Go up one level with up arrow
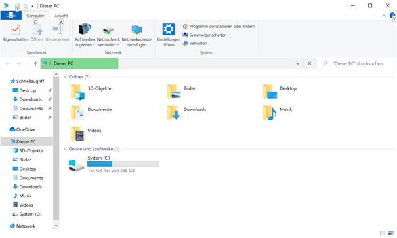Viewport: 397px width, 238px height. tap(35, 63)
